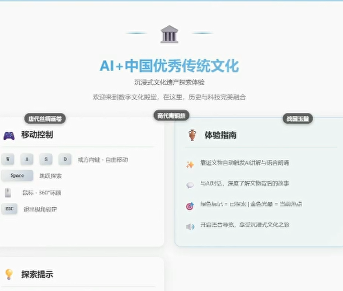Click the speech bubble icon
The height and width of the screenshot is (291, 343).
190,185
